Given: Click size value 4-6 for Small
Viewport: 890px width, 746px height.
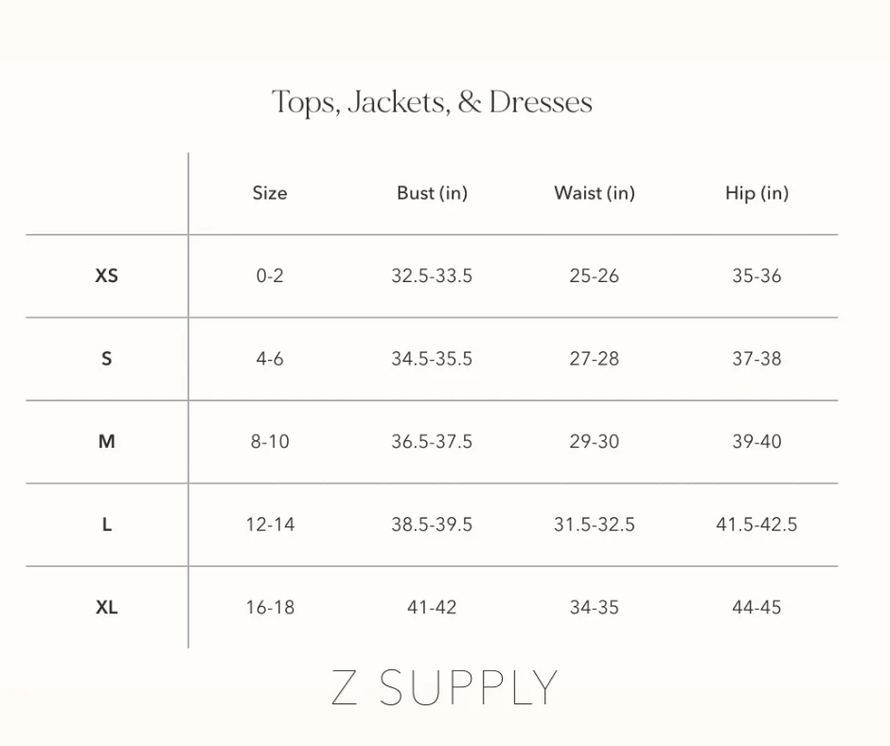Looking at the screenshot, I should 270,359.
